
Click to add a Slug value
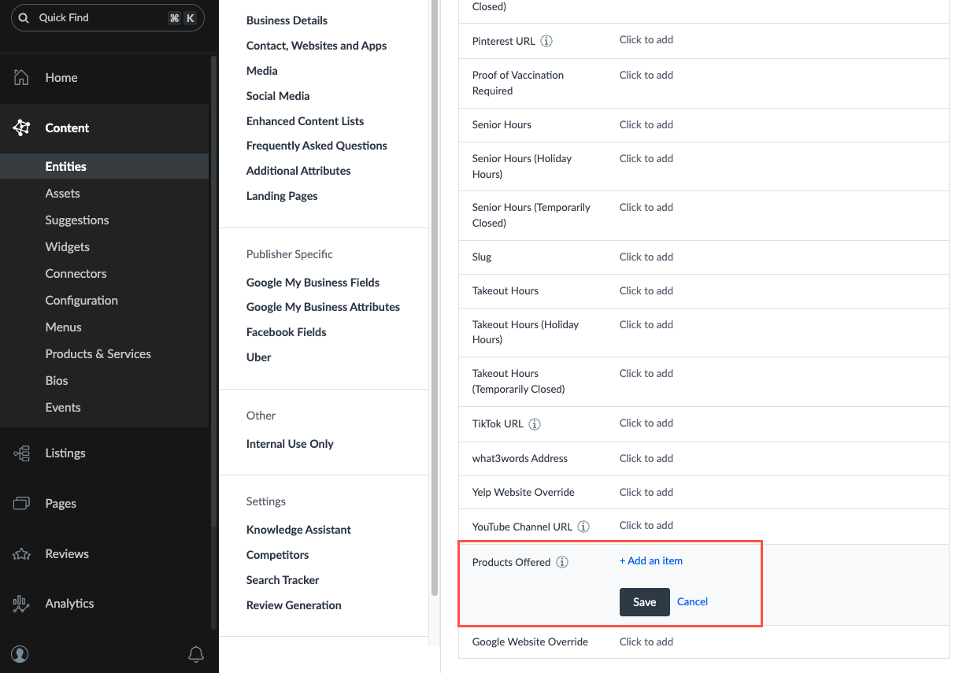646,257
